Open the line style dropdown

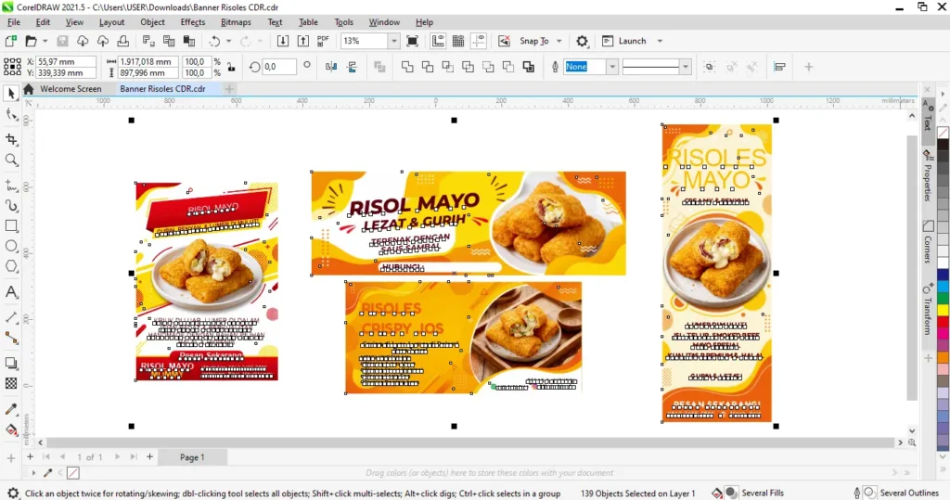pos(686,67)
